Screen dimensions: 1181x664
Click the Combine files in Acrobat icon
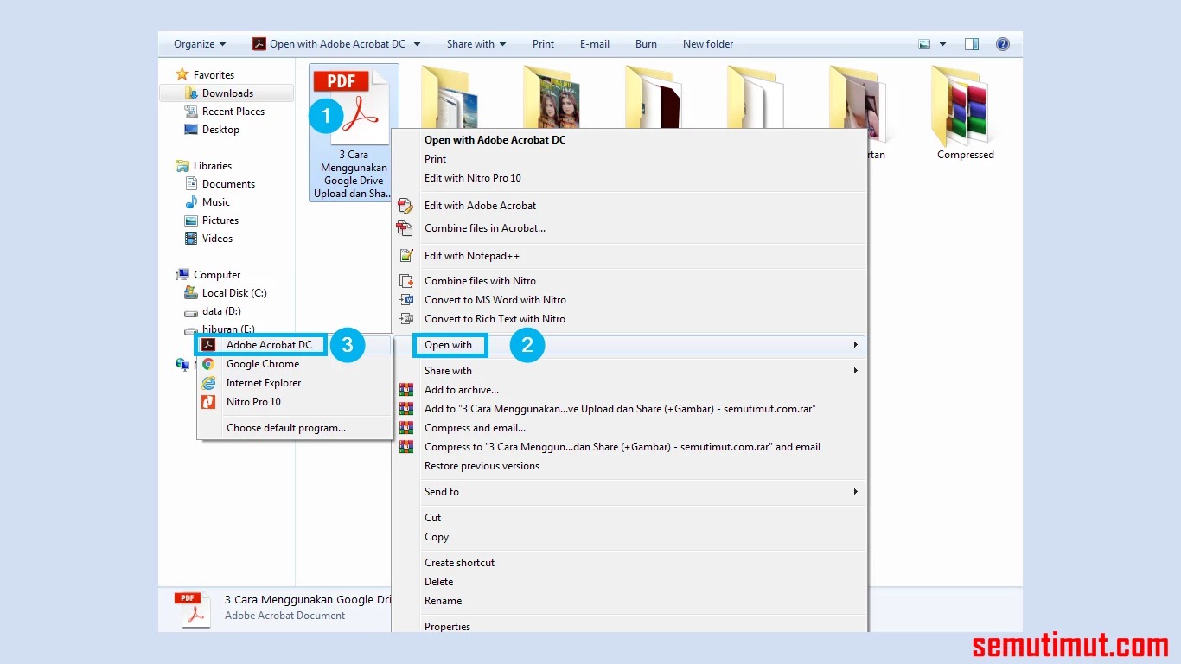click(405, 228)
